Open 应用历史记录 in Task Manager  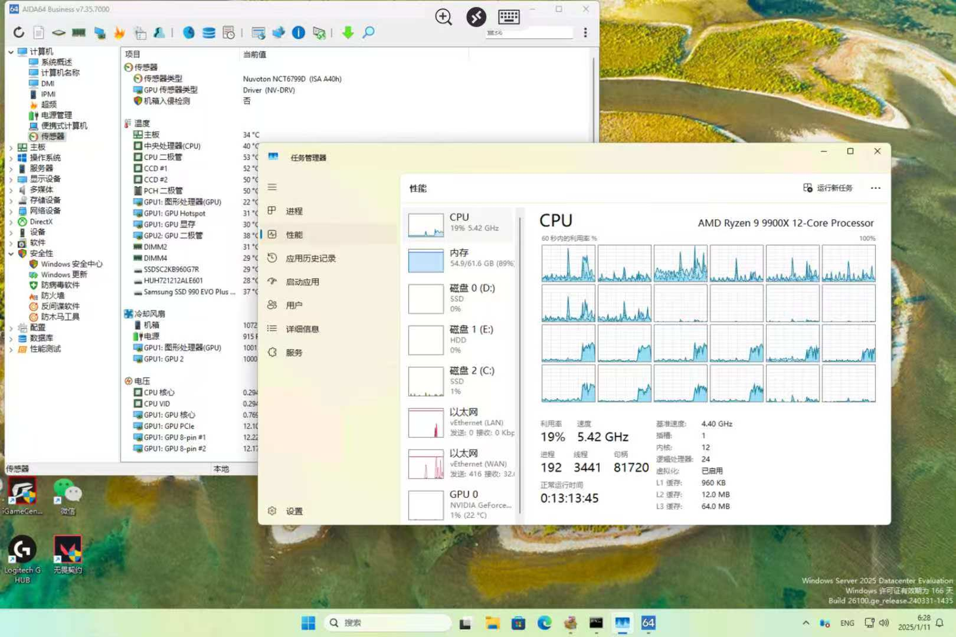tap(329, 259)
